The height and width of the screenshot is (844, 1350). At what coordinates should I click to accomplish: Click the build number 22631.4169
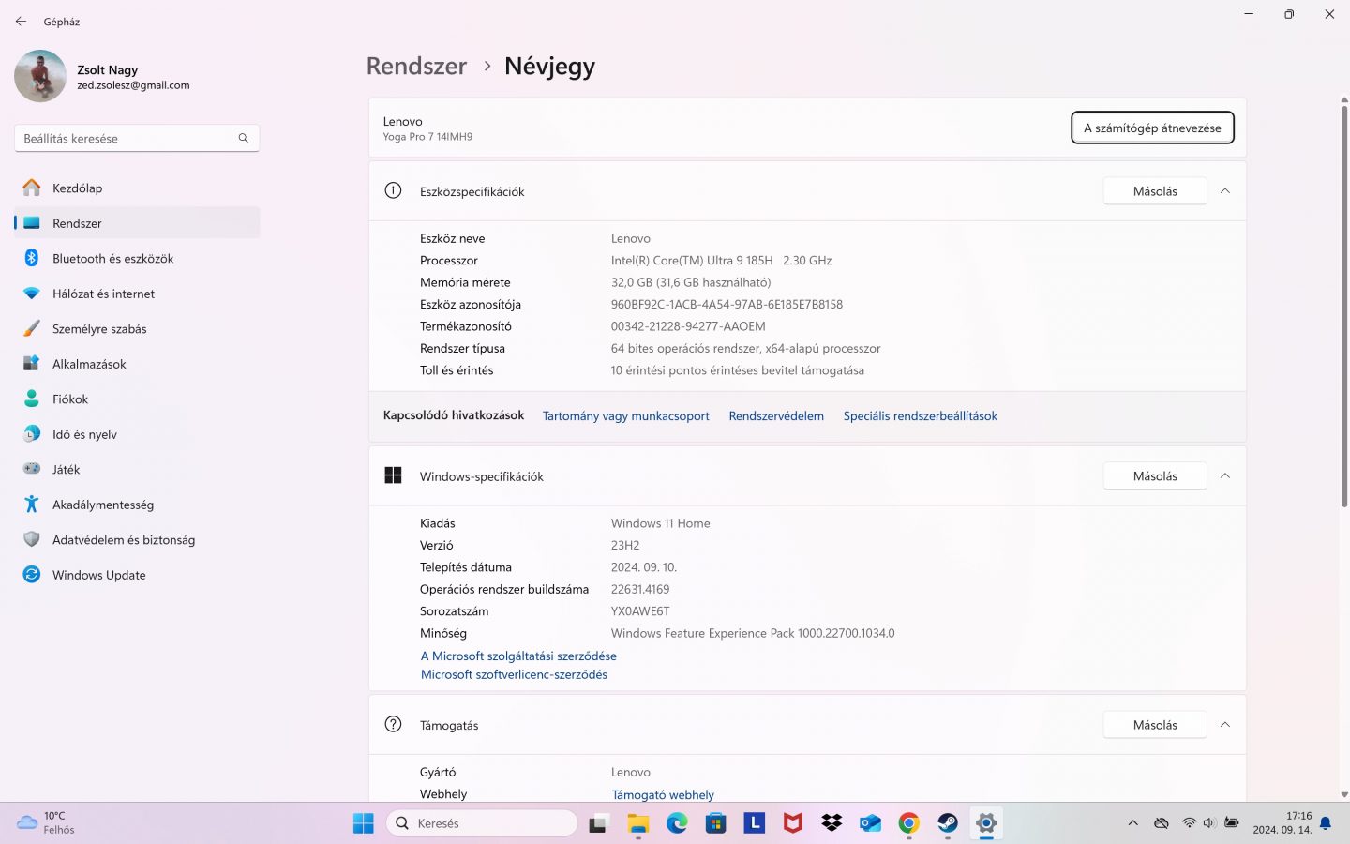640,589
